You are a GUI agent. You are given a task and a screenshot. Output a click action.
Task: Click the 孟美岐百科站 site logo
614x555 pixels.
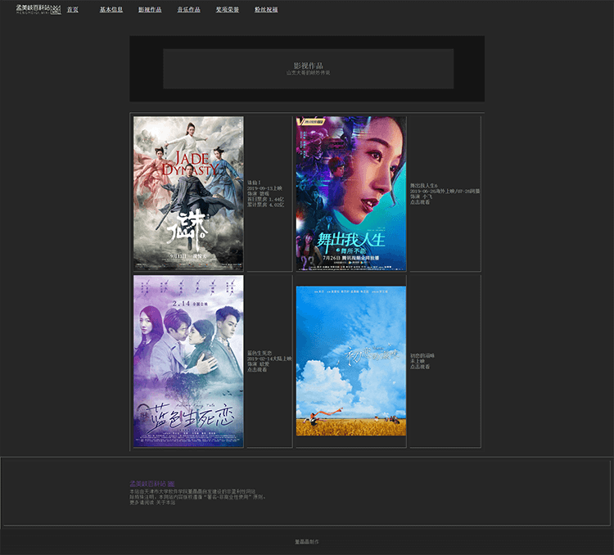pos(38,9)
